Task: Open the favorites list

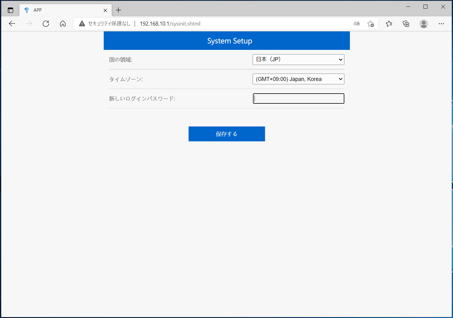Action: point(389,24)
